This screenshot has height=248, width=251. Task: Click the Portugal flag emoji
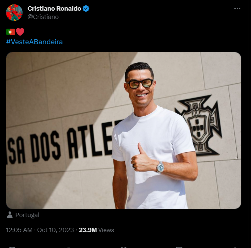pos(11,32)
